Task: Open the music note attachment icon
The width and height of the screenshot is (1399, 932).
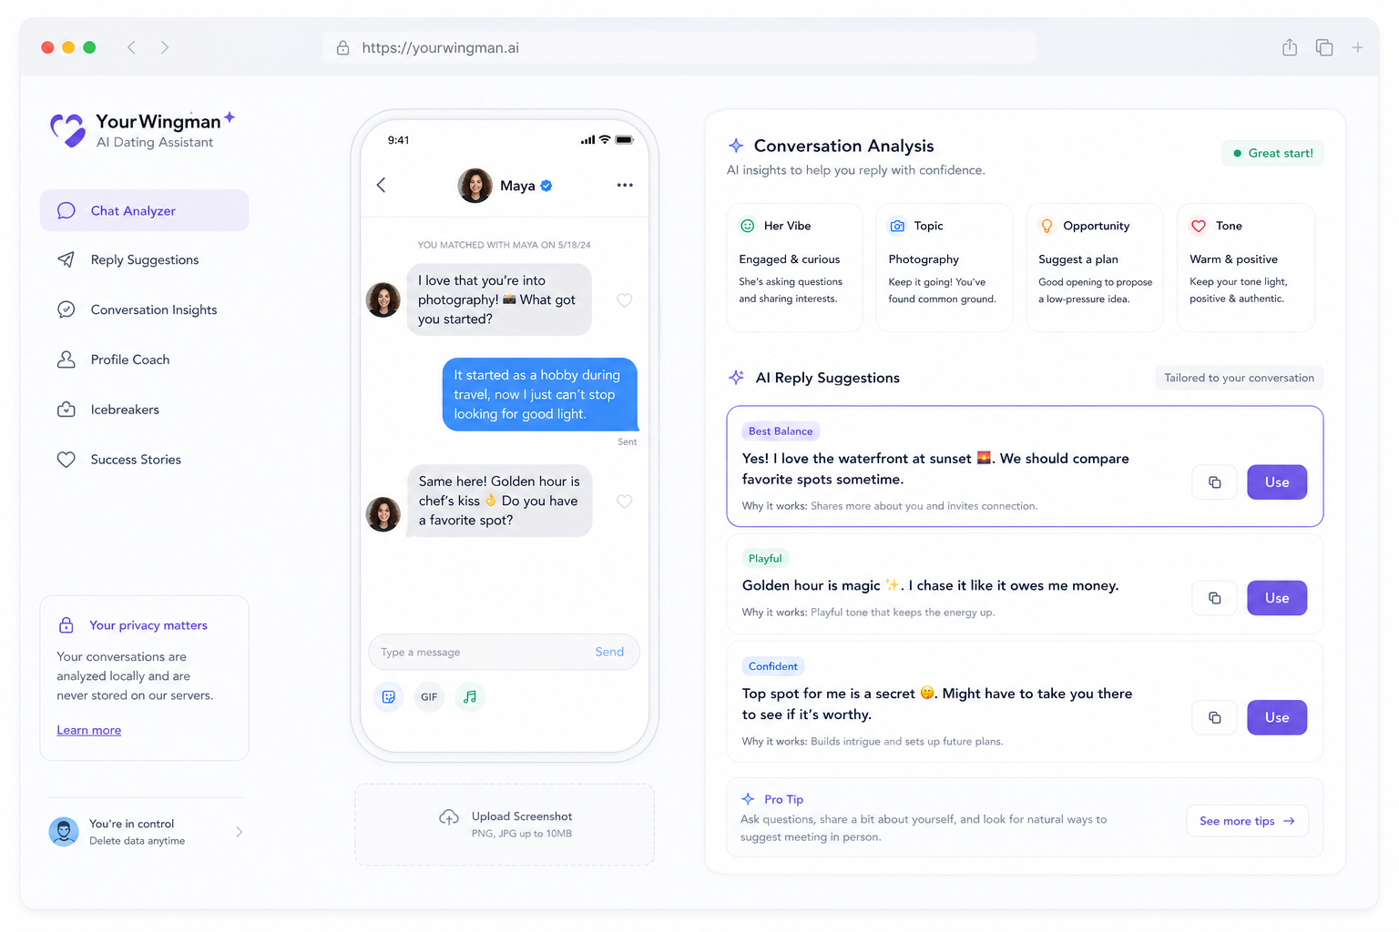Action: (470, 697)
